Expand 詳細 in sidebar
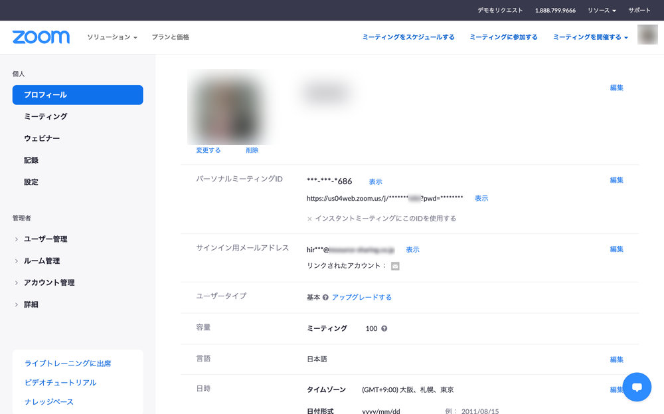This screenshot has width=664, height=414. coord(31,304)
